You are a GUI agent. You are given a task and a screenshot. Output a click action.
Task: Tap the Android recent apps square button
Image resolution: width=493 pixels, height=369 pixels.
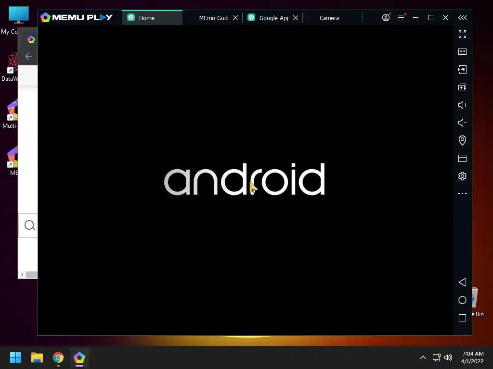tap(462, 318)
